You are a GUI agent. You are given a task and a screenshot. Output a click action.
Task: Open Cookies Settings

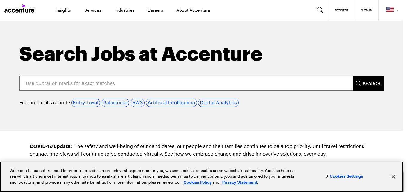(346, 176)
